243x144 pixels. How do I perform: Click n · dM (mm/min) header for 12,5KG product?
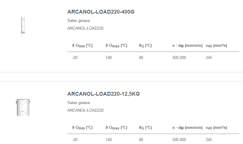[187, 128]
